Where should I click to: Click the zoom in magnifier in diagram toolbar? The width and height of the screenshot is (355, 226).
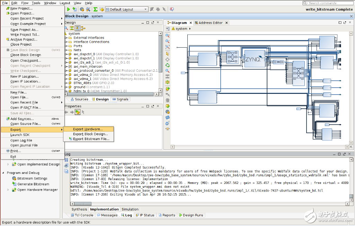coord(168,35)
